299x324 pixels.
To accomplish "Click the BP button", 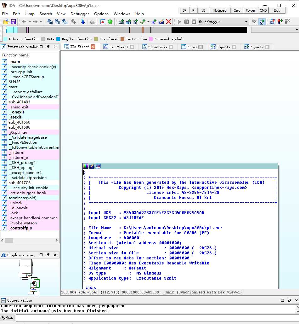I will click(x=184, y=10).
